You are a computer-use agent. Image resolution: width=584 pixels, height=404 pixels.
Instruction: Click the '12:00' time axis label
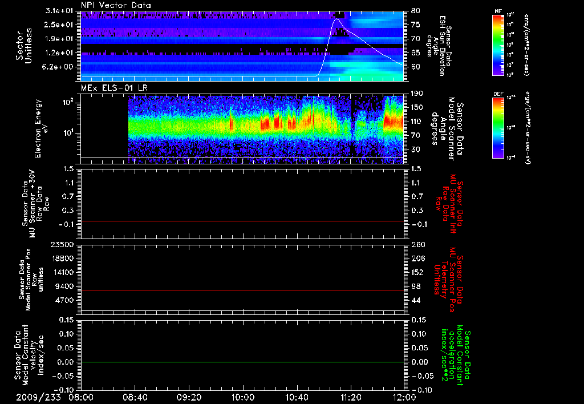pyautogui.click(x=404, y=398)
